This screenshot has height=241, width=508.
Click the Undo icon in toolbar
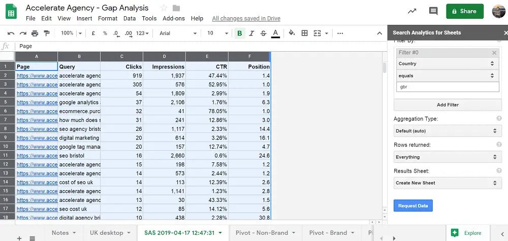[x=11, y=33]
